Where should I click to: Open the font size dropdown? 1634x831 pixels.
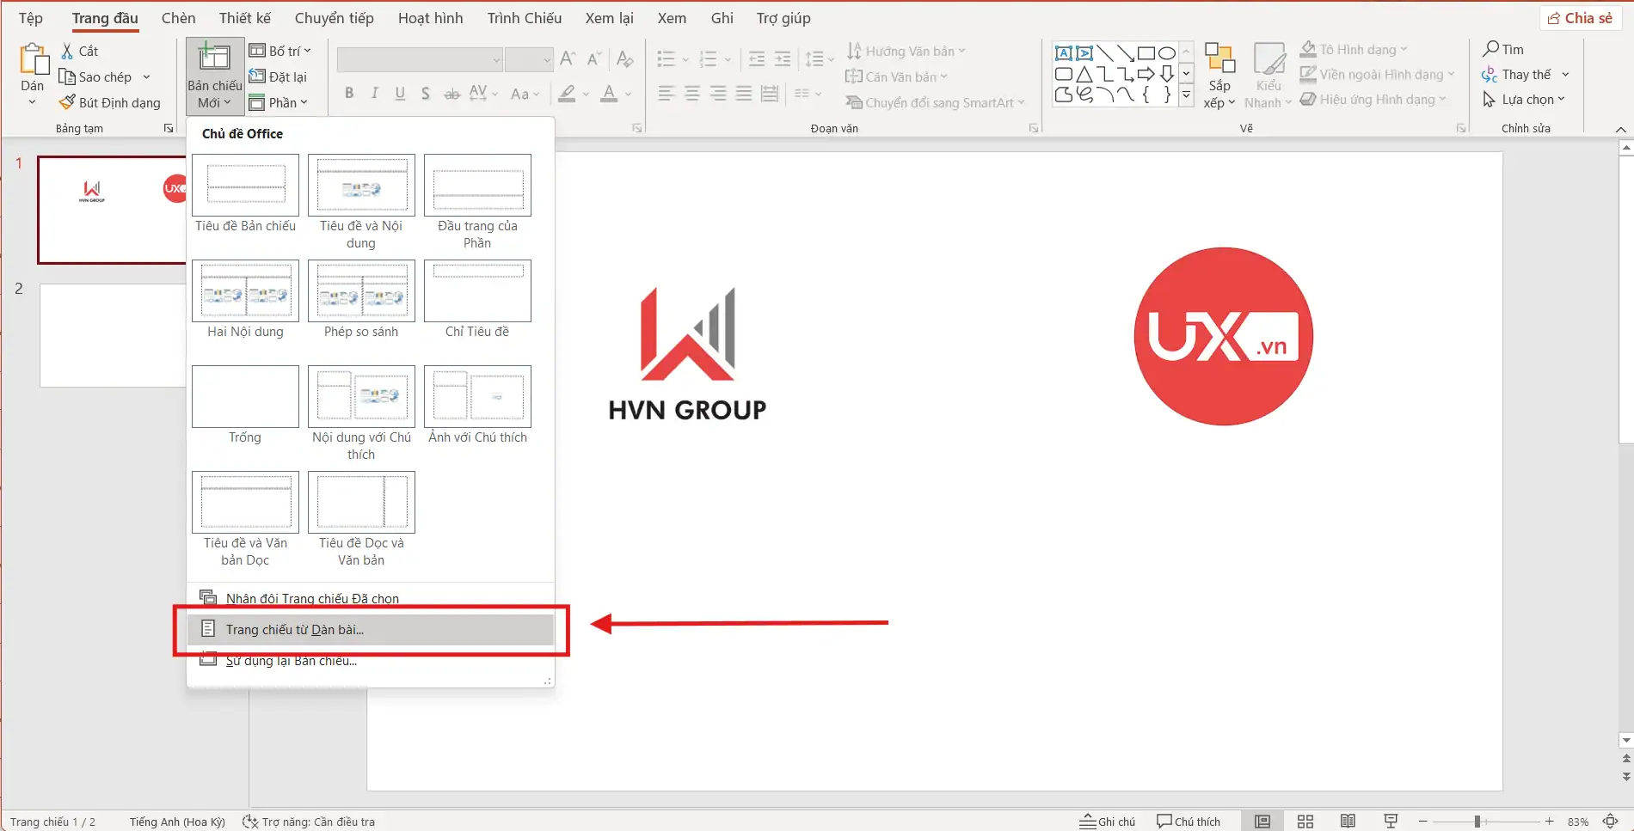tap(549, 59)
